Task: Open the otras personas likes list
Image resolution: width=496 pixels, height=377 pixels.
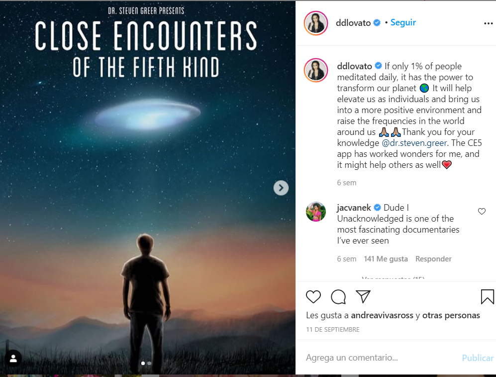Action: tap(451, 315)
